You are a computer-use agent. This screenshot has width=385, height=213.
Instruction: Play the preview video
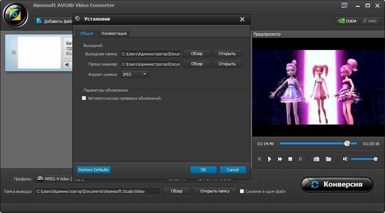point(270,159)
